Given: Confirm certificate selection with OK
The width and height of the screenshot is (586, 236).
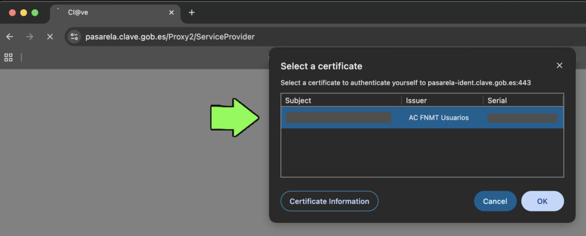Looking at the screenshot, I should pos(542,201).
